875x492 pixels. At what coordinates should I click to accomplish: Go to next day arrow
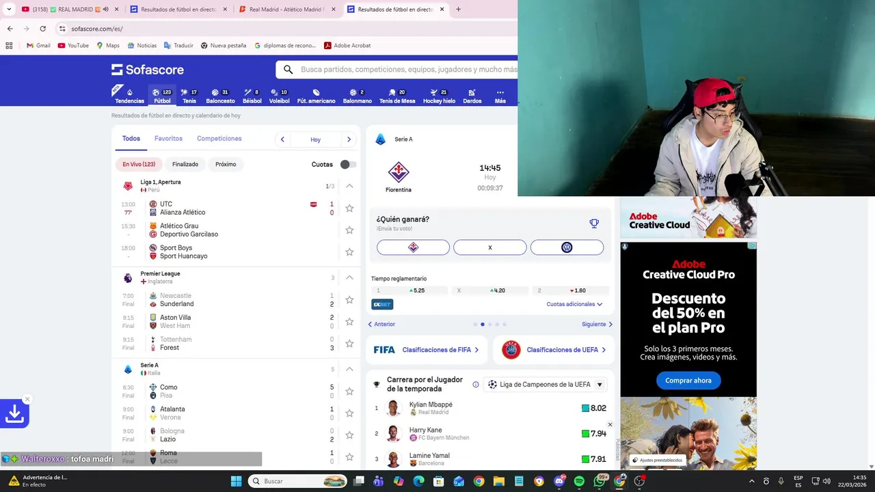(349, 139)
